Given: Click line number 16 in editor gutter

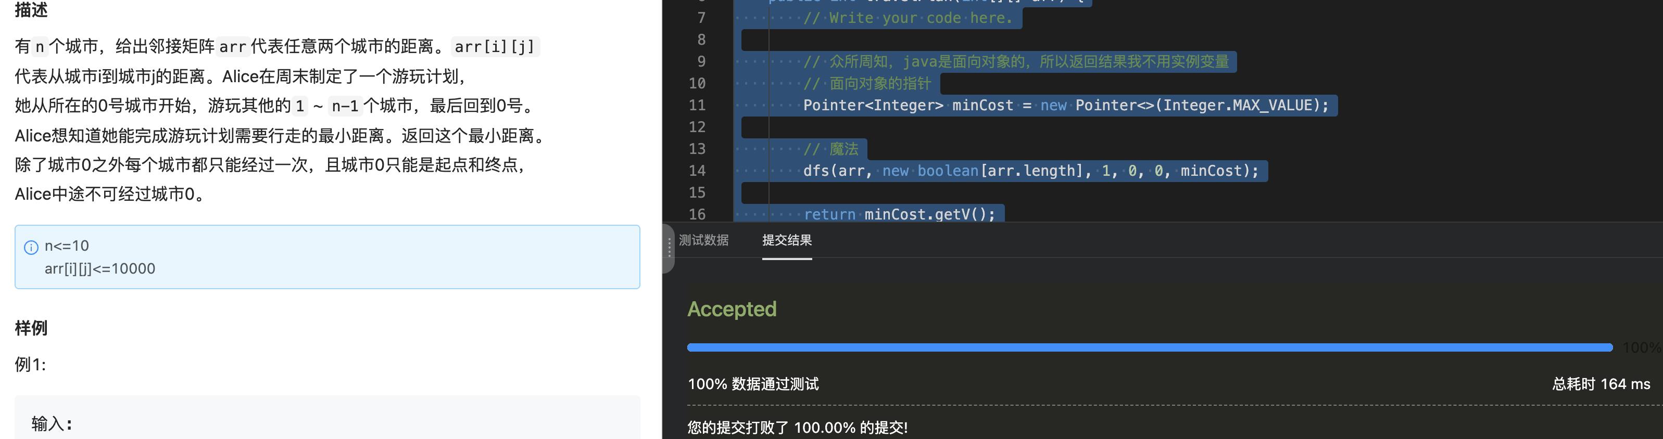Looking at the screenshot, I should [x=697, y=214].
